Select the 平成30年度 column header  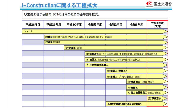(x=74, y=25)
